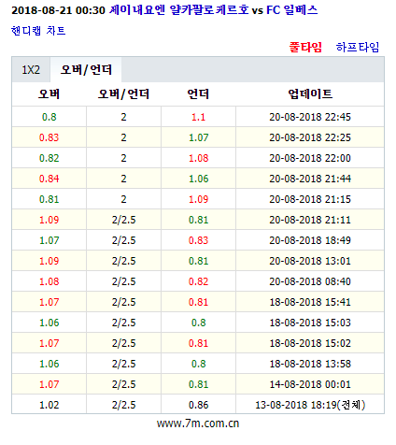Click the timestamp 20-08-2018 13:01

pyautogui.click(x=310, y=261)
